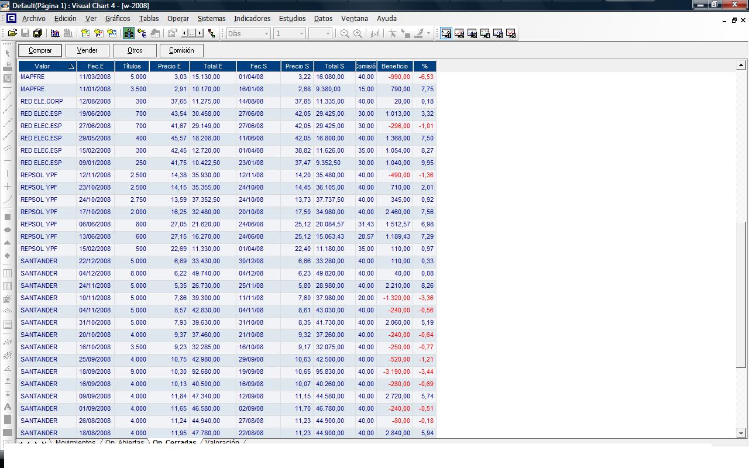
Task: Click the Otros button
Action: [x=135, y=50]
